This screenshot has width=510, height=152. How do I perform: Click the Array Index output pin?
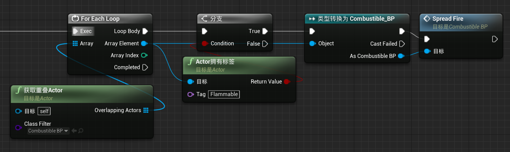[144, 56]
